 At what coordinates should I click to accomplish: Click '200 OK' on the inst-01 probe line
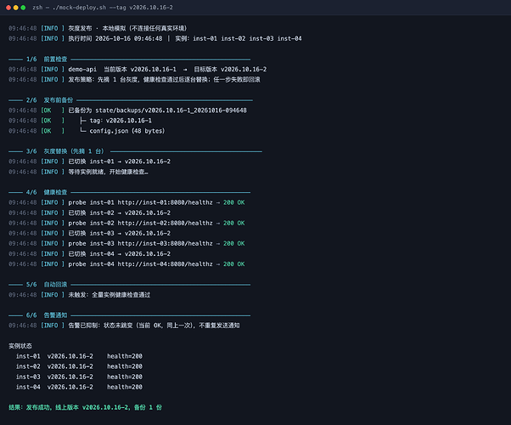click(234, 202)
